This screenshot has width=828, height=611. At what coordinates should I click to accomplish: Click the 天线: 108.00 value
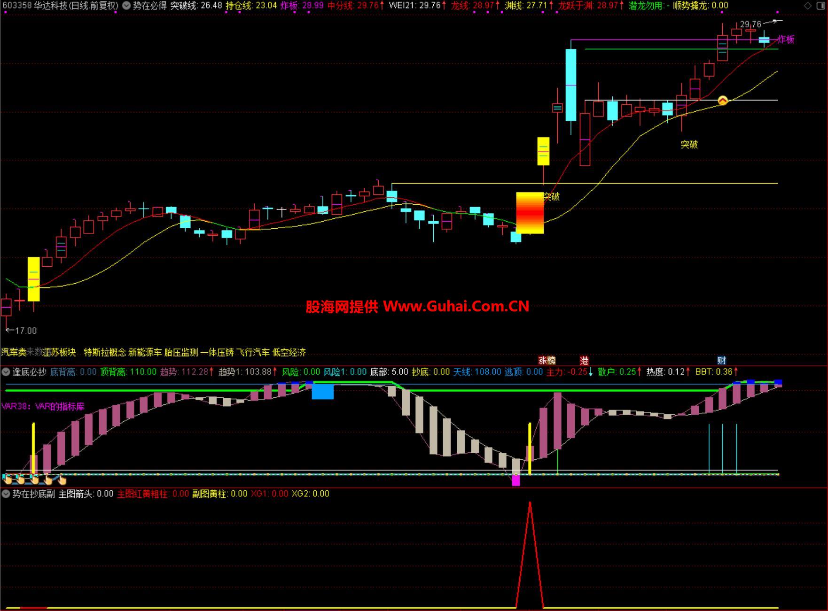point(477,372)
